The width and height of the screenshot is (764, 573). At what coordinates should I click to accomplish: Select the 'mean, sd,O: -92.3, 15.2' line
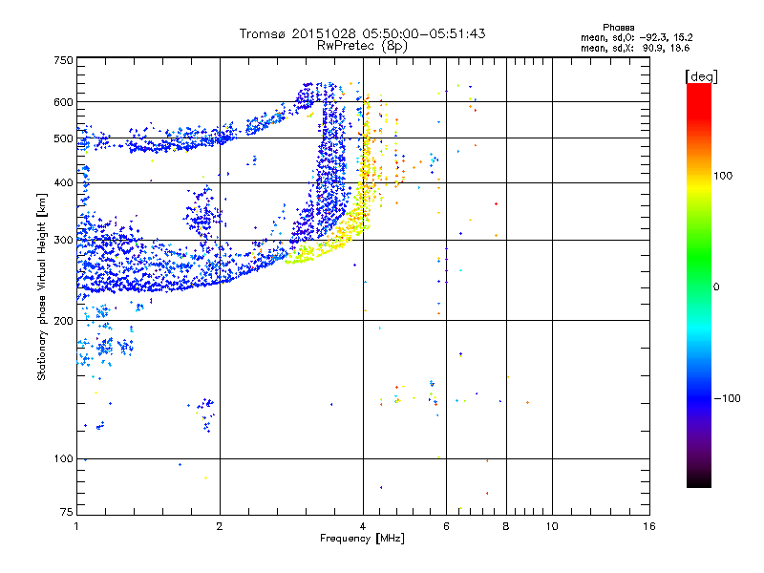click(636, 37)
